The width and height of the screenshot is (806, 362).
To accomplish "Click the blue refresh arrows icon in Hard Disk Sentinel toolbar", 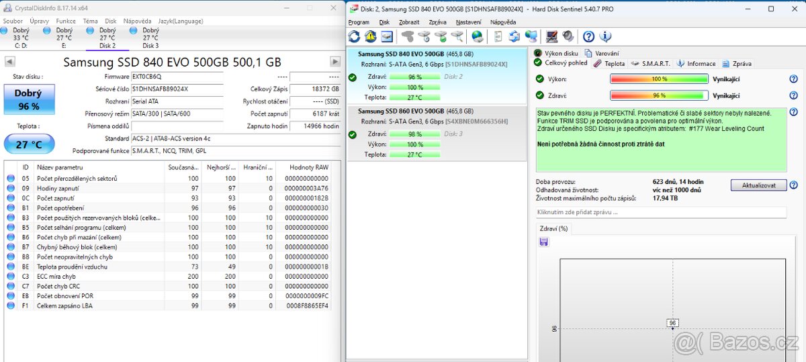I will (x=354, y=36).
